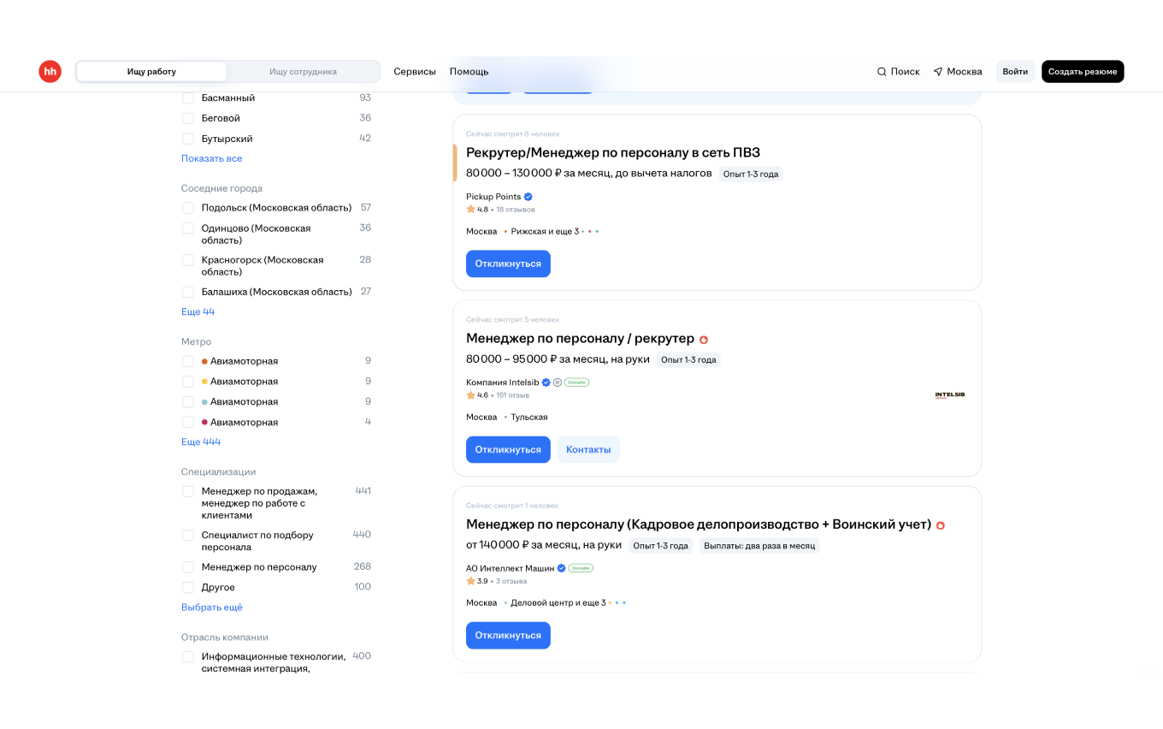This screenshot has width=1163, height=729.
Task: Click Выплаты: два раза в месяц tag
Action: click(x=759, y=546)
